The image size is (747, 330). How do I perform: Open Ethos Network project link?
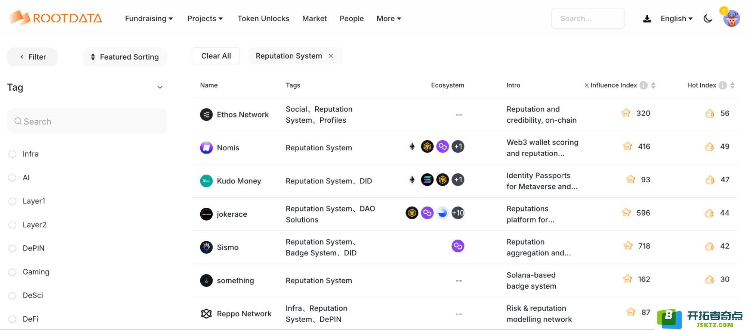coord(243,114)
